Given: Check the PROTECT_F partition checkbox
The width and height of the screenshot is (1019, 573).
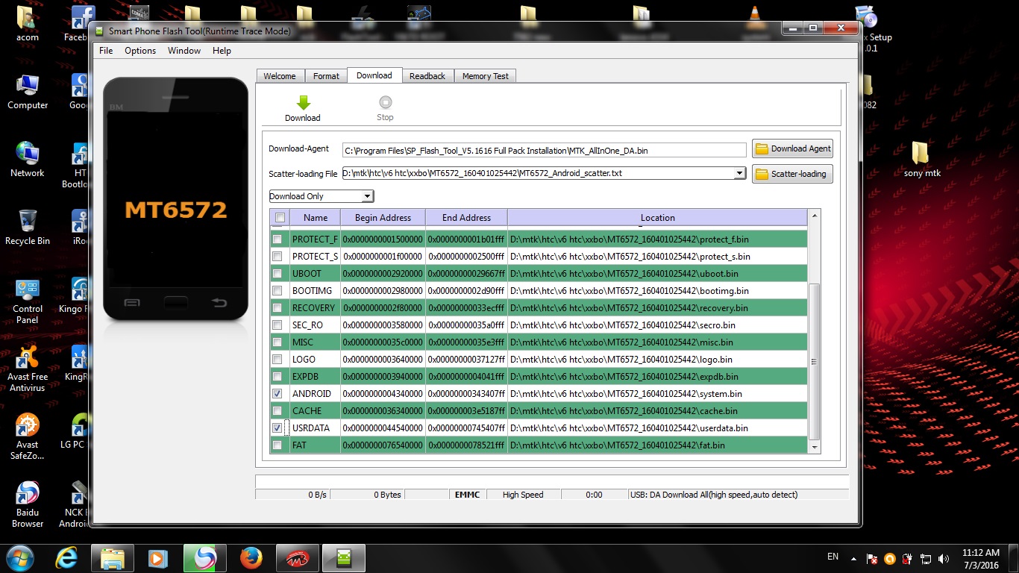Looking at the screenshot, I should [278, 239].
